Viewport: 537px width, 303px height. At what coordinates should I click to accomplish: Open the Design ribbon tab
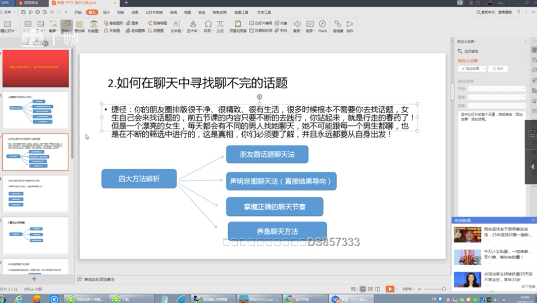point(106,12)
